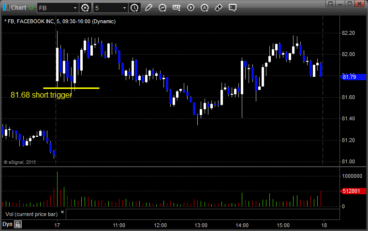Click the red 512801 volume marker
Screen dimensions: 368x231
[353, 191]
